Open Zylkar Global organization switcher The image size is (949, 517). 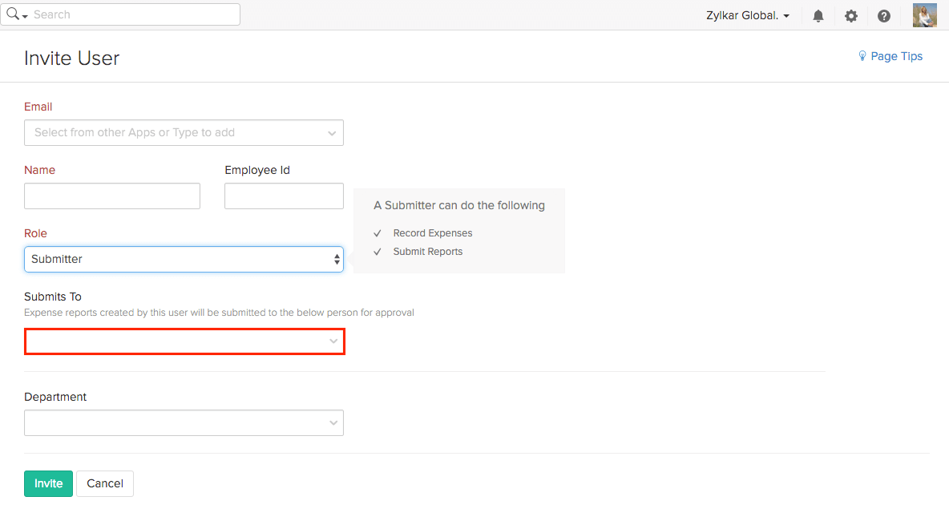pos(748,15)
